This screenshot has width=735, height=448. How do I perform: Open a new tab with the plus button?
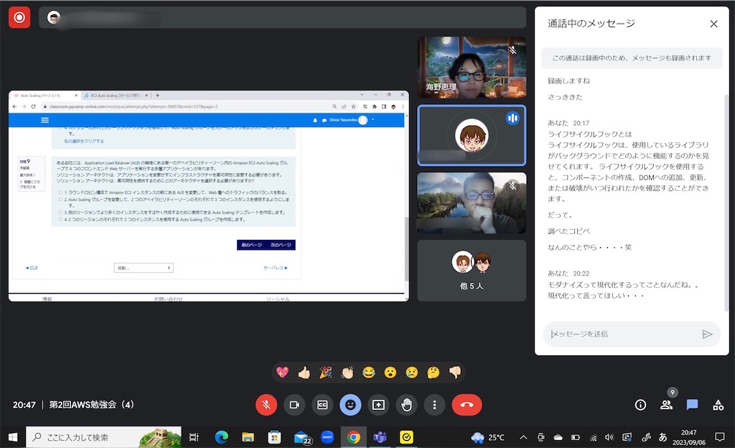coord(157,95)
